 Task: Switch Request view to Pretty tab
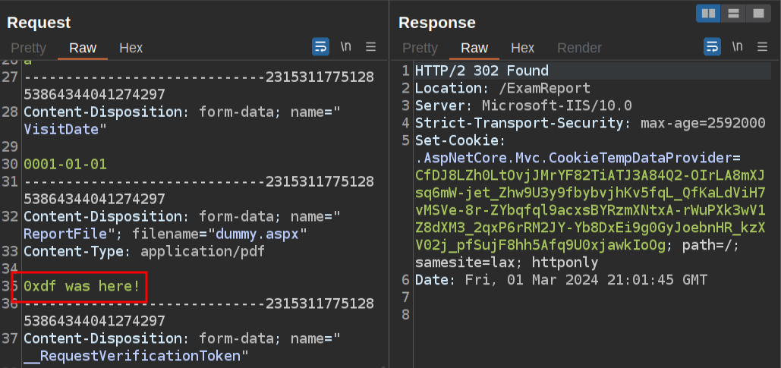click(28, 48)
